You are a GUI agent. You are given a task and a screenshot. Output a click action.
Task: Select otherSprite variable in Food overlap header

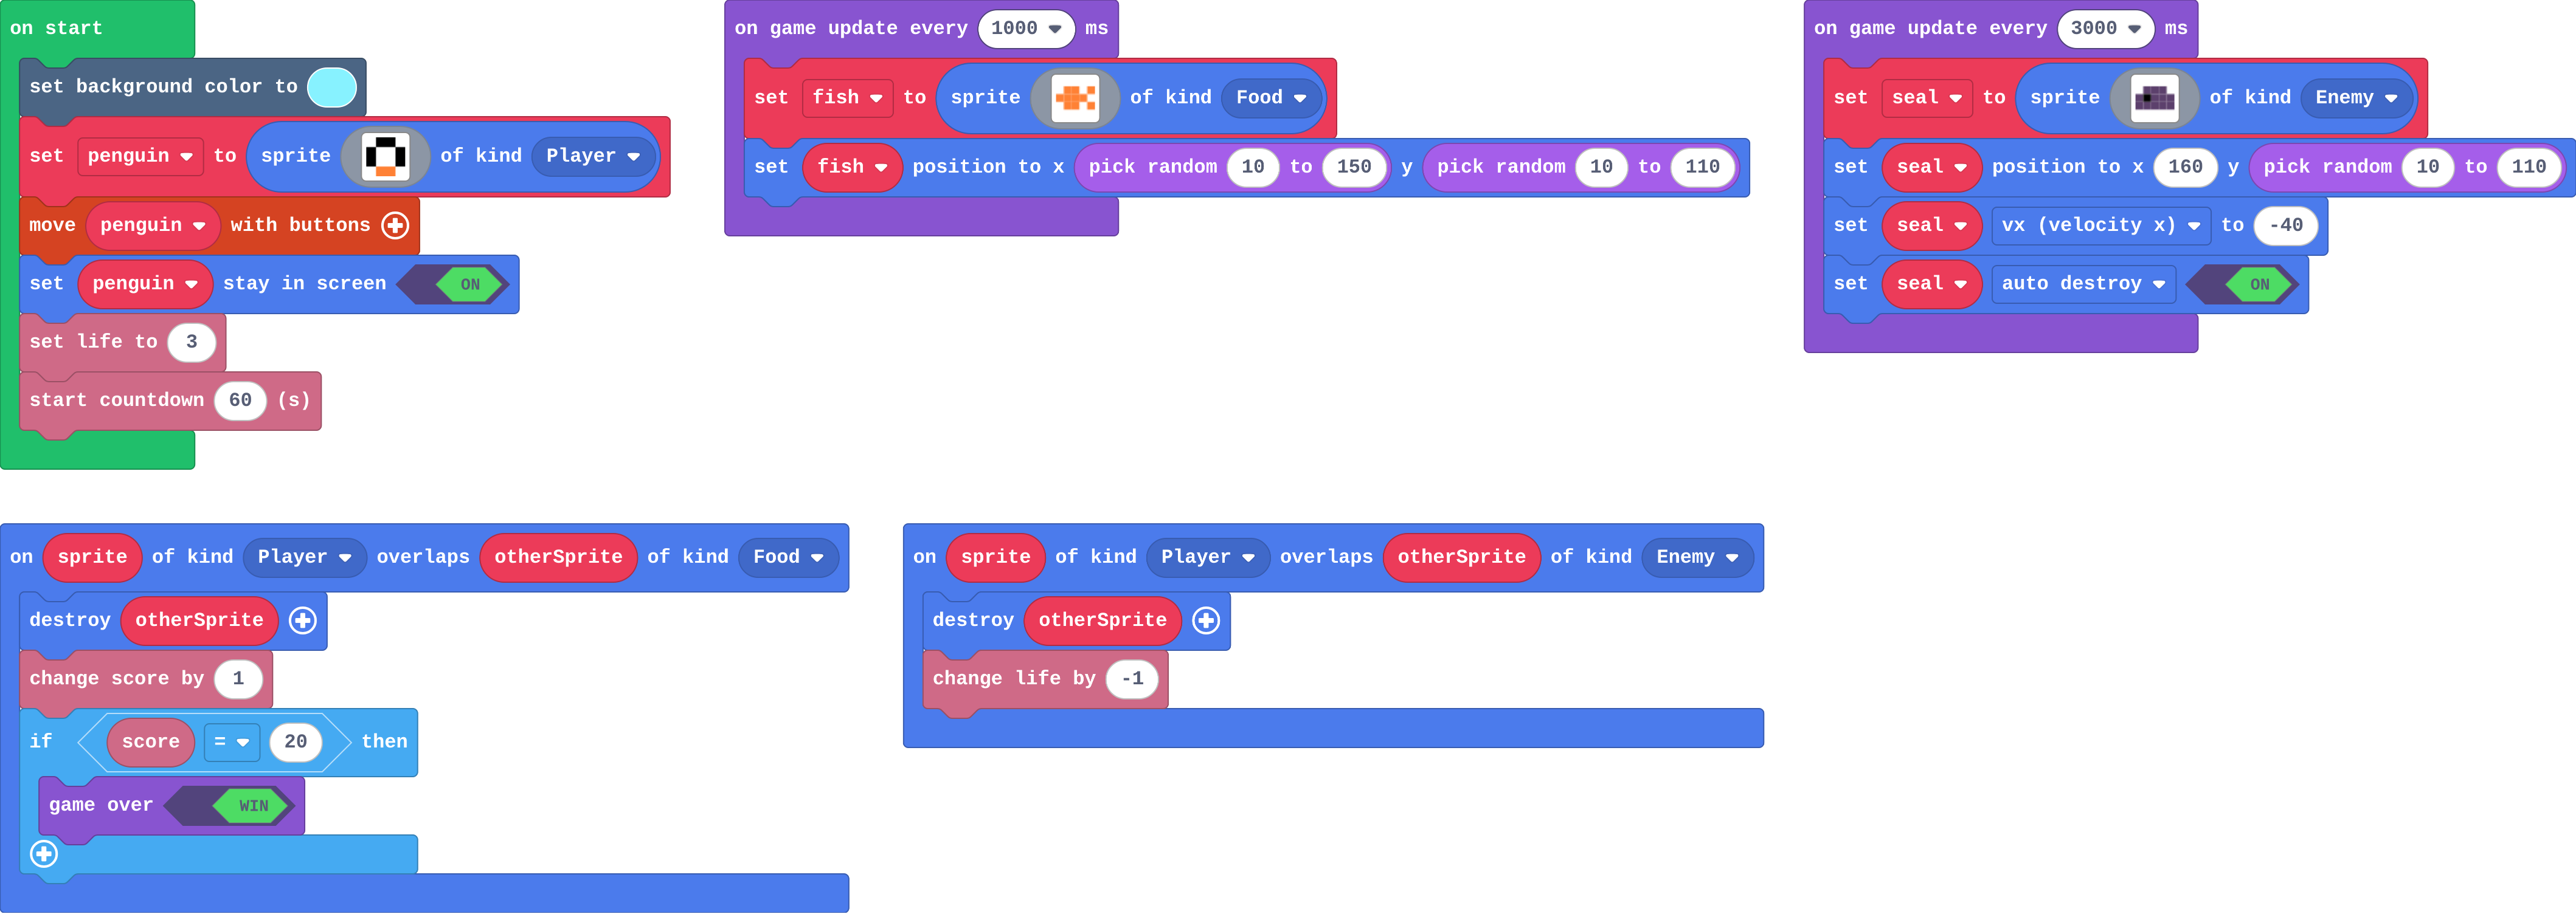[558, 557]
